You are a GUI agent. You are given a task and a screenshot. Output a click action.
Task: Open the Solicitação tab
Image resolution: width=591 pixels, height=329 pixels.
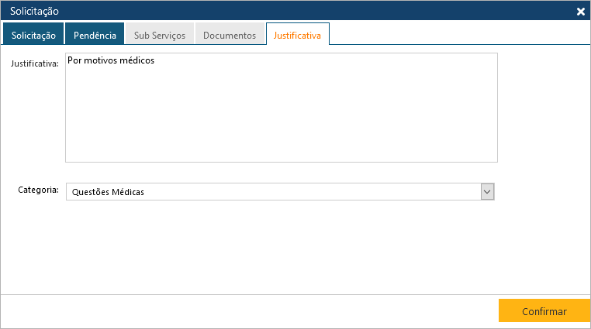[33, 35]
